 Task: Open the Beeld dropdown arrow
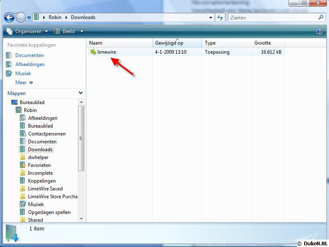(x=82, y=31)
